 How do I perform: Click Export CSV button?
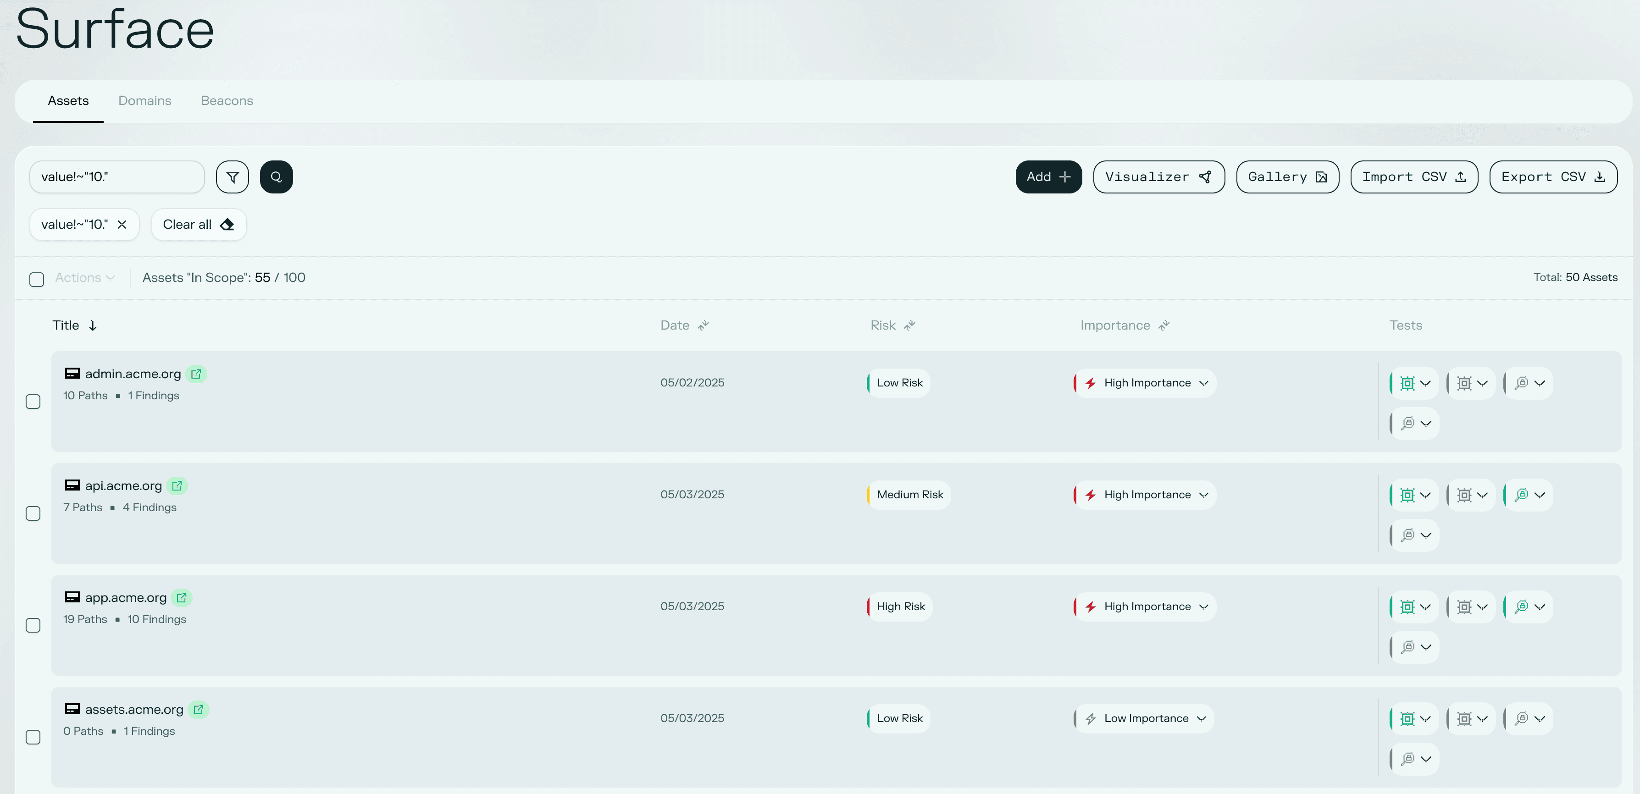point(1553,177)
